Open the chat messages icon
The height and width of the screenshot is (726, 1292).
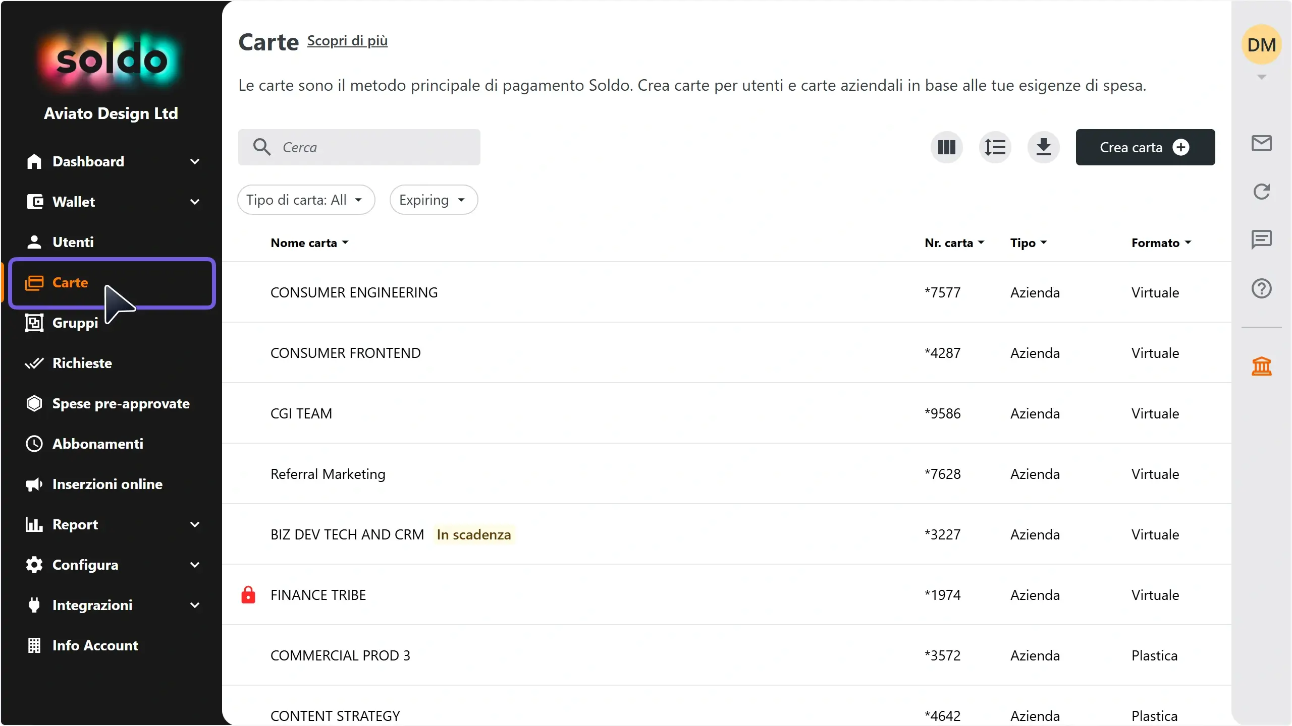1261,240
